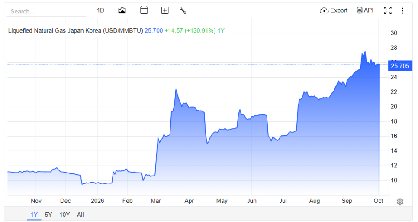Click the Nov label on time axis
Image resolution: width=418 pixels, height=222 pixels.
click(36, 201)
